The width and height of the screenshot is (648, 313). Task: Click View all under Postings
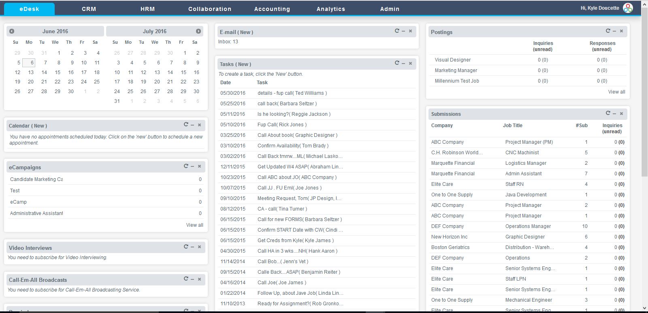(616, 92)
